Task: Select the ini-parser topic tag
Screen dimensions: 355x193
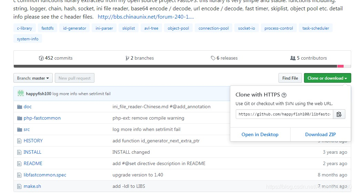Action: [x=104, y=28]
